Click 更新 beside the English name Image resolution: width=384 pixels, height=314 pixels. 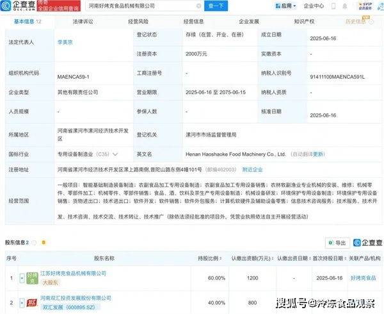(x=318, y=154)
